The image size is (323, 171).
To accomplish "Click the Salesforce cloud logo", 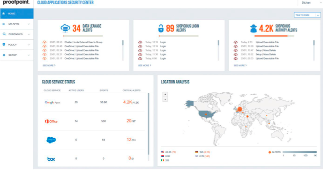I will click(51, 140).
